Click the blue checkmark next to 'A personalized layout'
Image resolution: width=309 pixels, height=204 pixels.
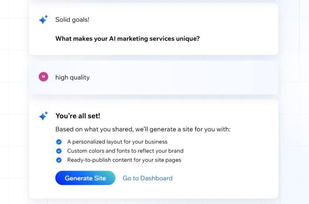[59, 142]
